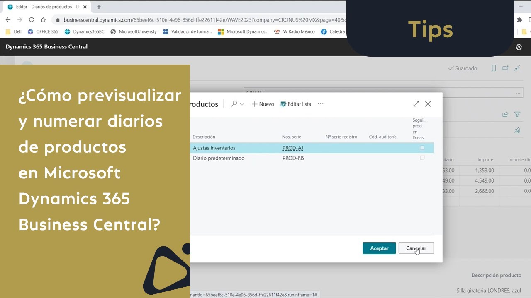Select the 2,666.00 Importe cell

pyautogui.click(x=485, y=191)
